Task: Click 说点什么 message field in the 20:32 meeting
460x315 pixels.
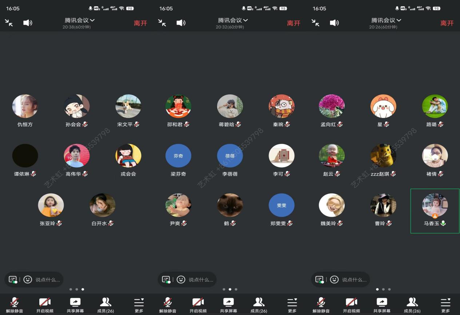Action: pyautogui.click(x=201, y=280)
